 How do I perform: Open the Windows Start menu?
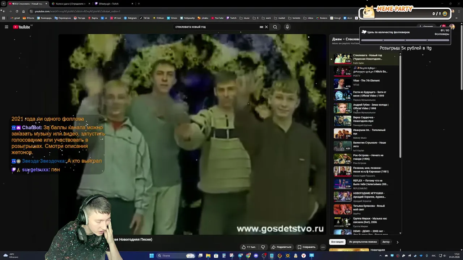[152, 256]
